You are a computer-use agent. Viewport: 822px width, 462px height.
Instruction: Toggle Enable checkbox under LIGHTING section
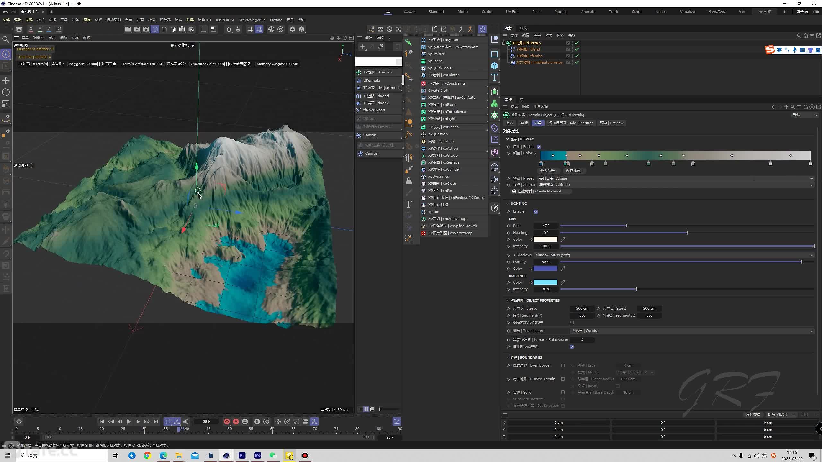coord(535,211)
